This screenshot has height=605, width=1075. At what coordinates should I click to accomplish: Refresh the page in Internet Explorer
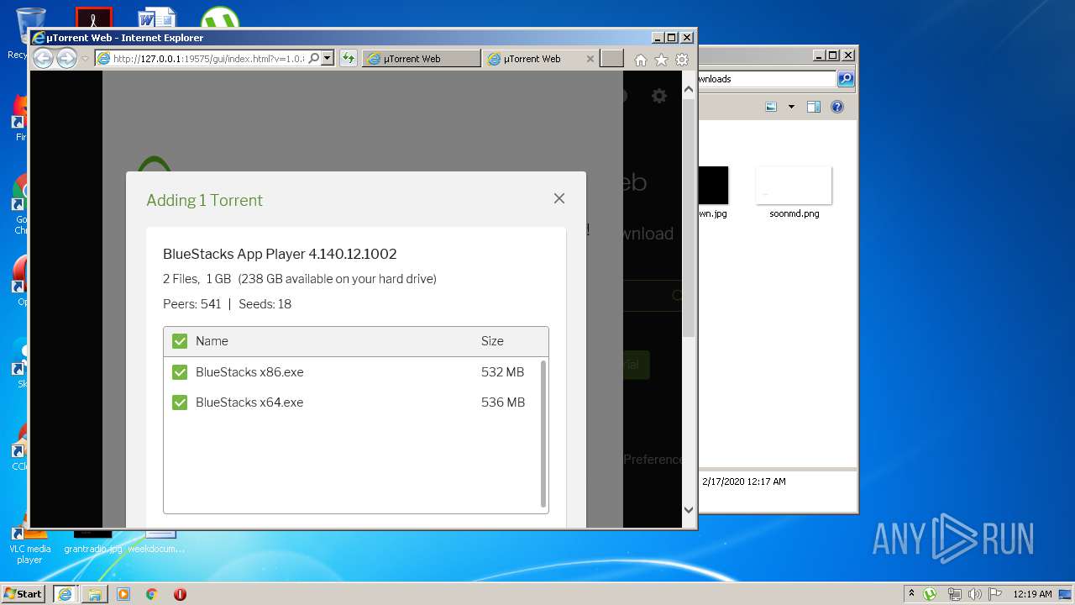click(348, 59)
